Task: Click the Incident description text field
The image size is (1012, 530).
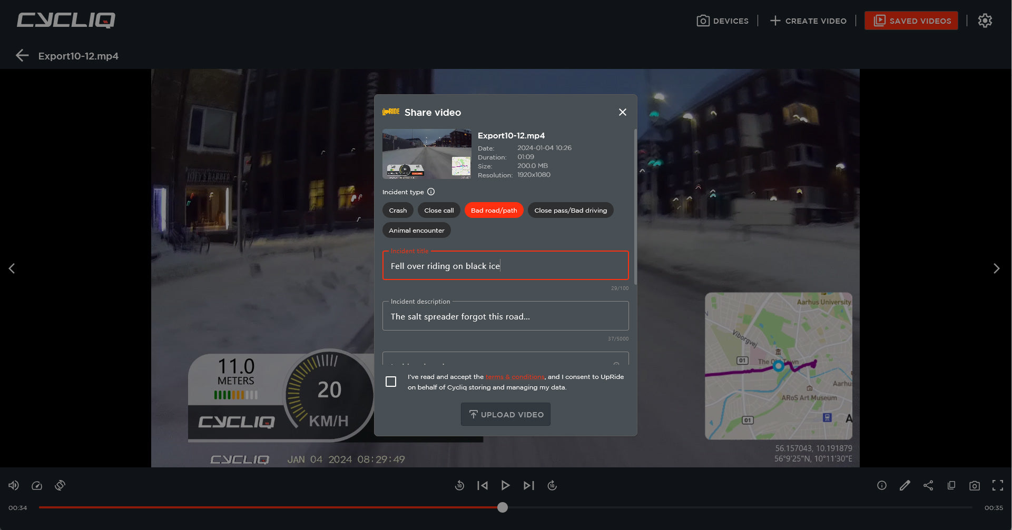Action: click(505, 316)
